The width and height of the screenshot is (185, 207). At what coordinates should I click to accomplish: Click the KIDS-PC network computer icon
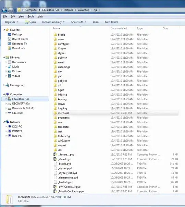pos(9,126)
